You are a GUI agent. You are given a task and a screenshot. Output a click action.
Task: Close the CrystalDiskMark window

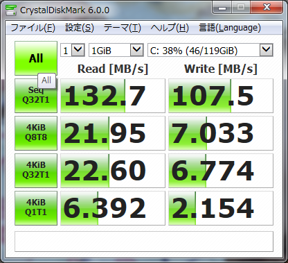[x=267, y=8]
